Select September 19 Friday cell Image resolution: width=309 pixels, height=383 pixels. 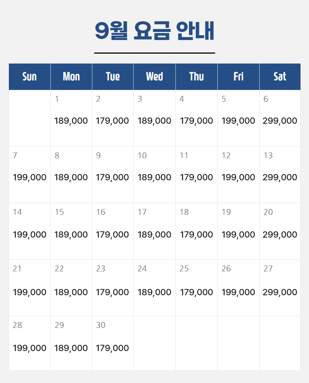[238, 231]
